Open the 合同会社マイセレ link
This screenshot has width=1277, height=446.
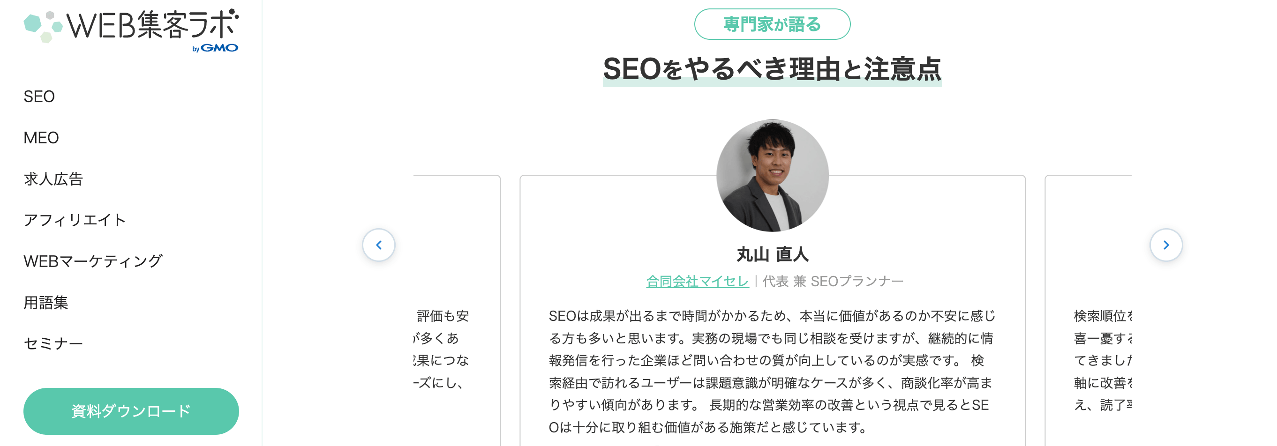698,281
